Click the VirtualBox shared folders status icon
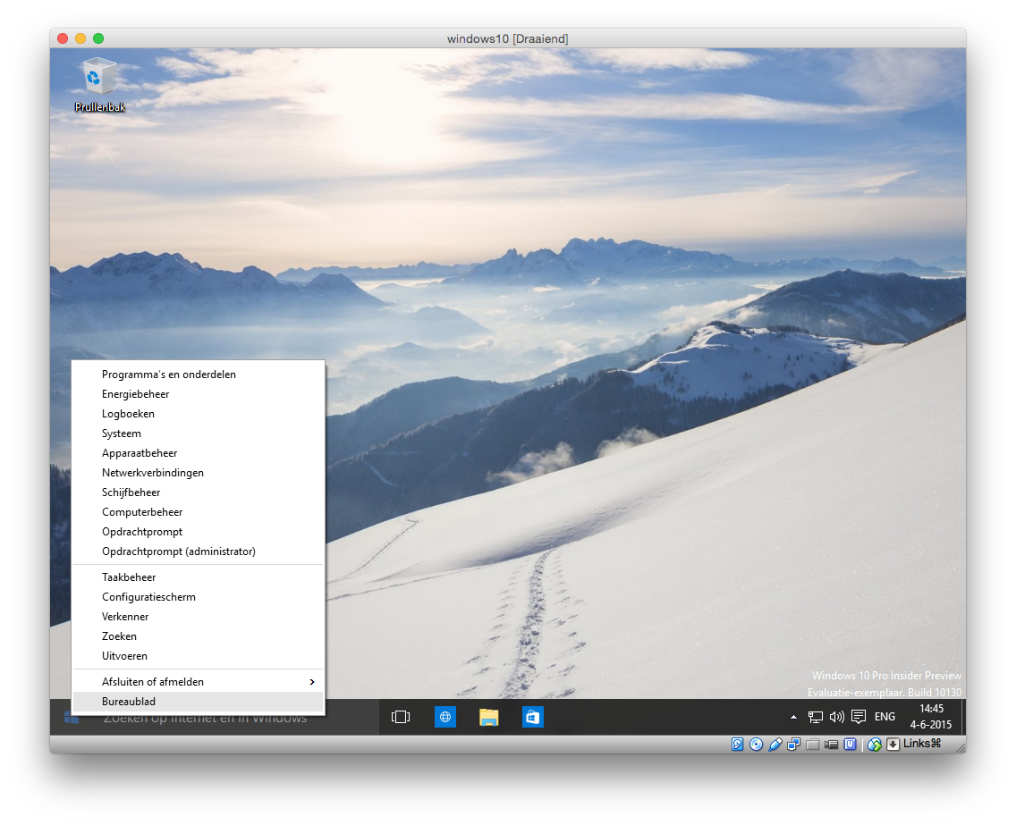 [x=813, y=745]
